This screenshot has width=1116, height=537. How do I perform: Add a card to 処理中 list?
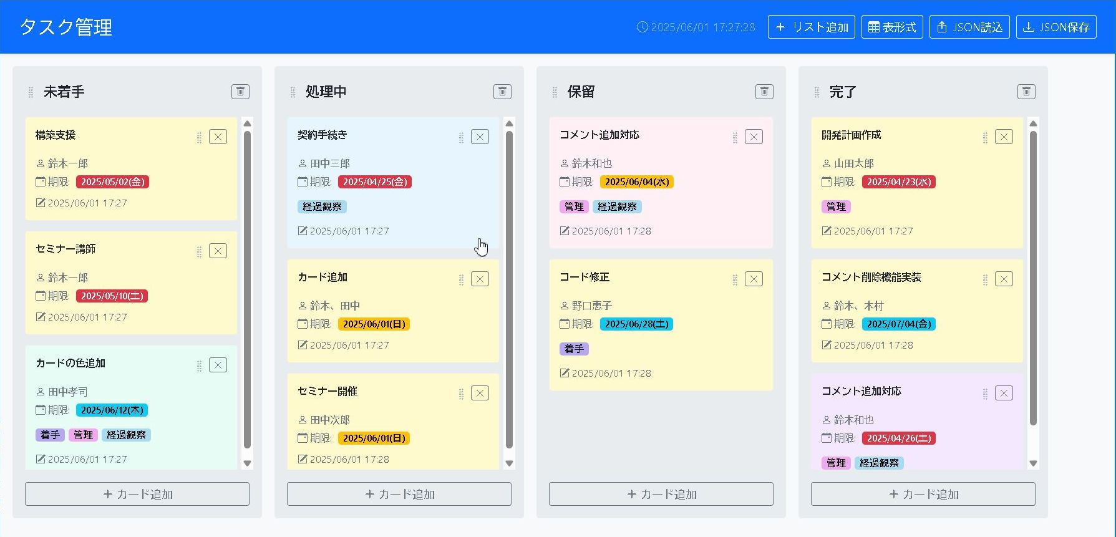pos(399,494)
